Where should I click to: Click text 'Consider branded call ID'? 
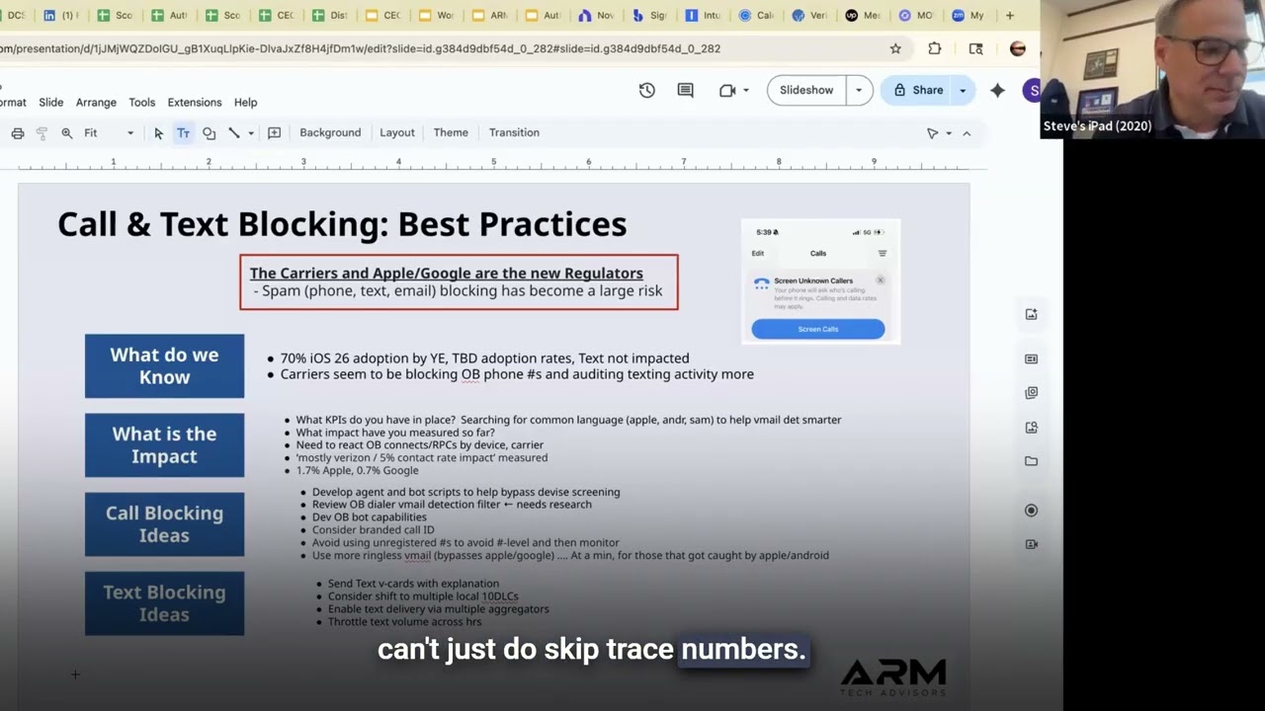[x=373, y=530]
